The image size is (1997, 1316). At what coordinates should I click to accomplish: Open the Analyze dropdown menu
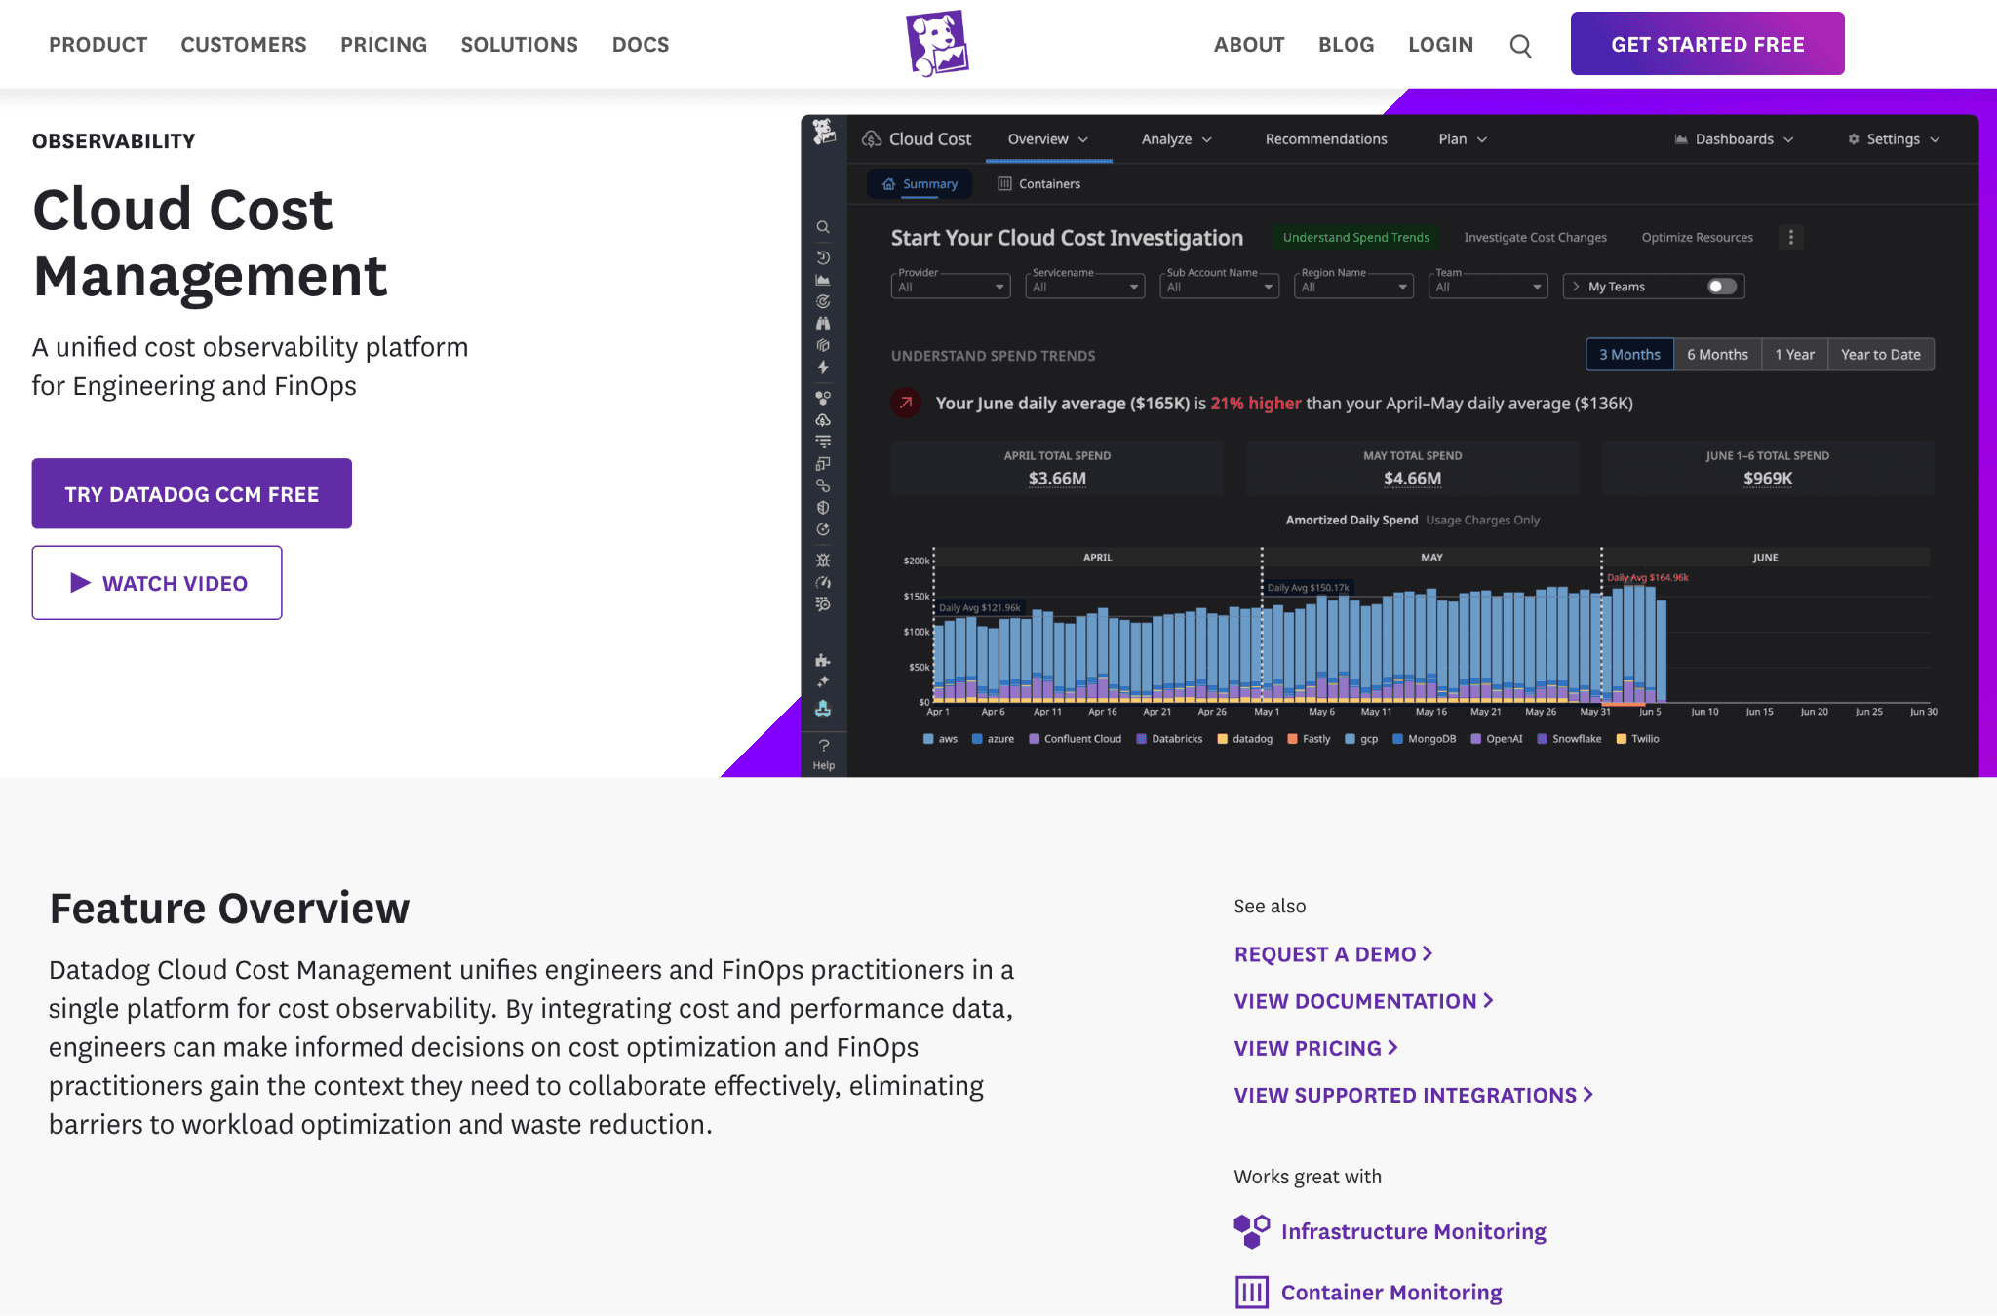1176,139
